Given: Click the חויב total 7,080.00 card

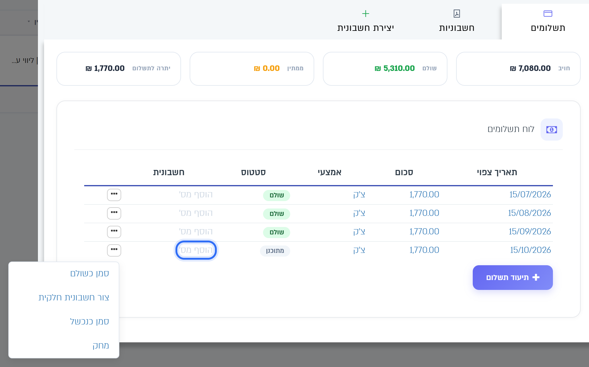Looking at the screenshot, I should 518,69.
